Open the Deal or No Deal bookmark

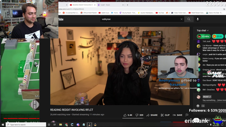[x=214, y=13]
